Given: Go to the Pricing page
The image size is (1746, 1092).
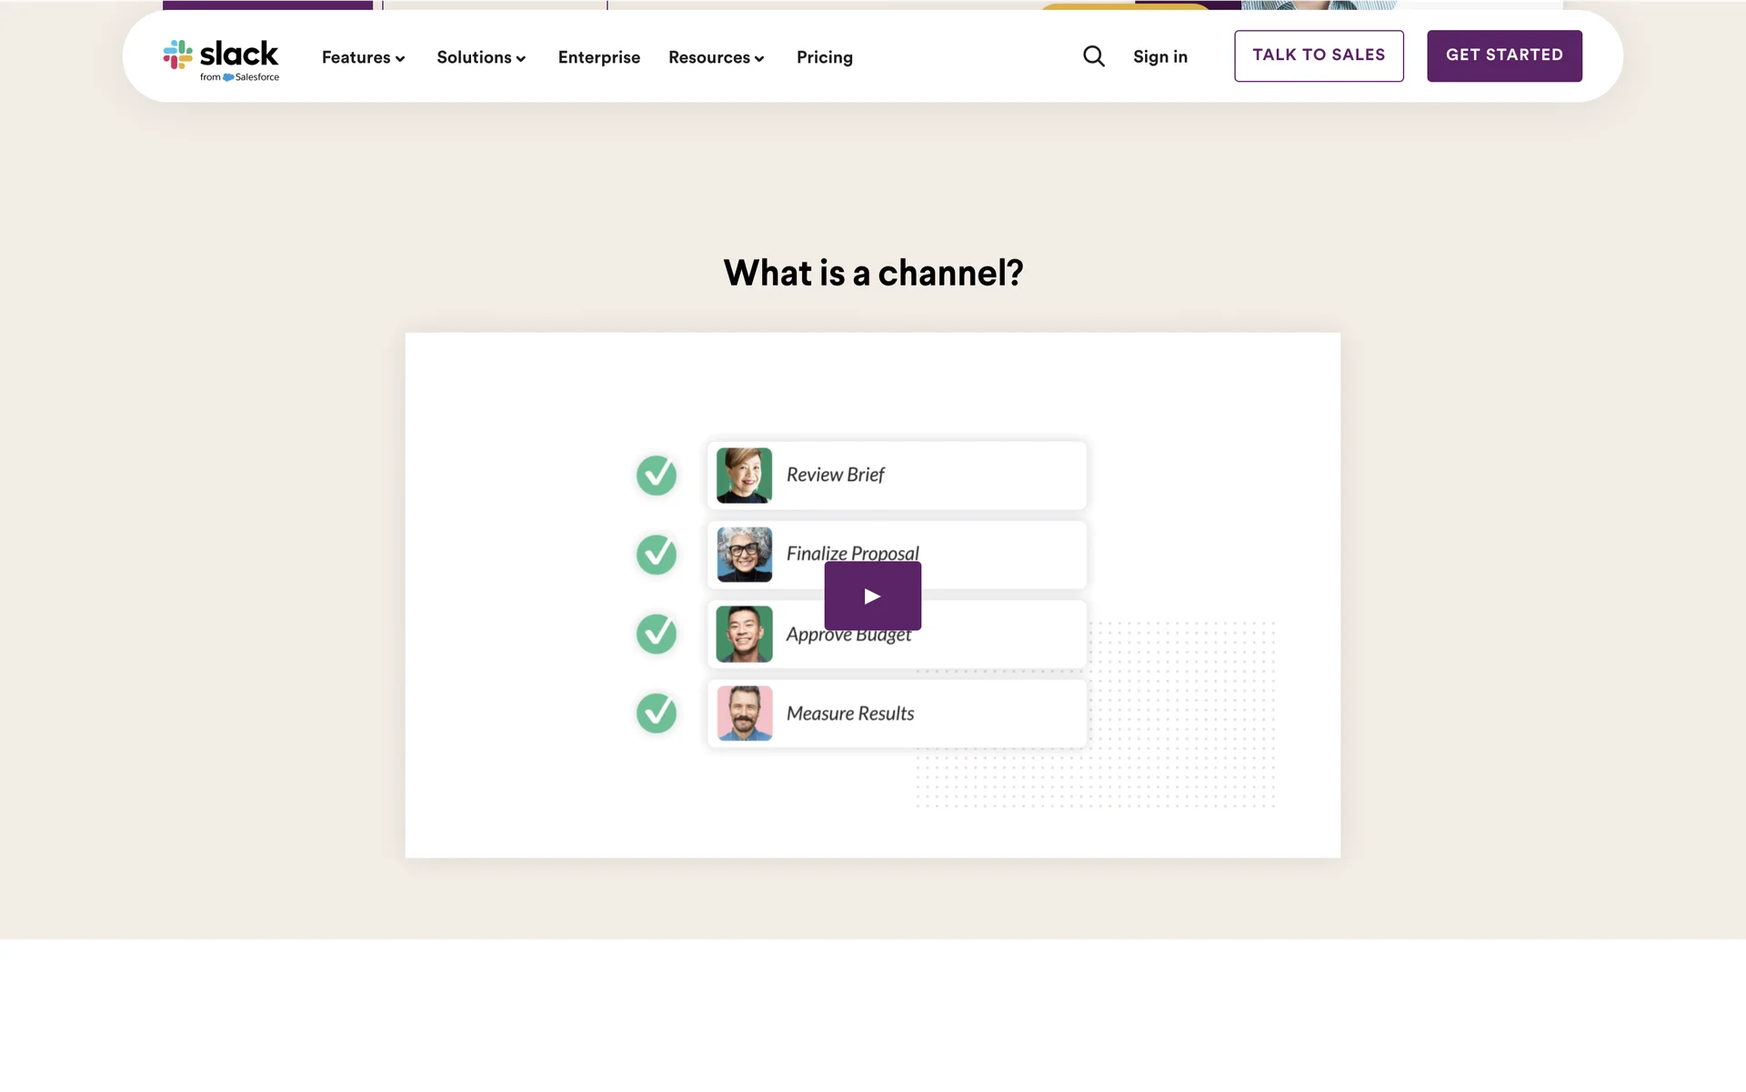Looking at the screenshot, I should (824, 57).
